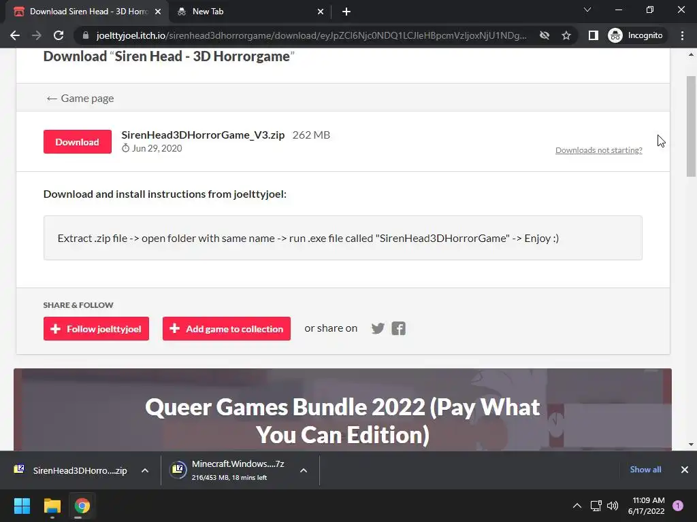Screen dimensions: 697x522
Task: Click Show all downloads link
Action: coord(645,470)
